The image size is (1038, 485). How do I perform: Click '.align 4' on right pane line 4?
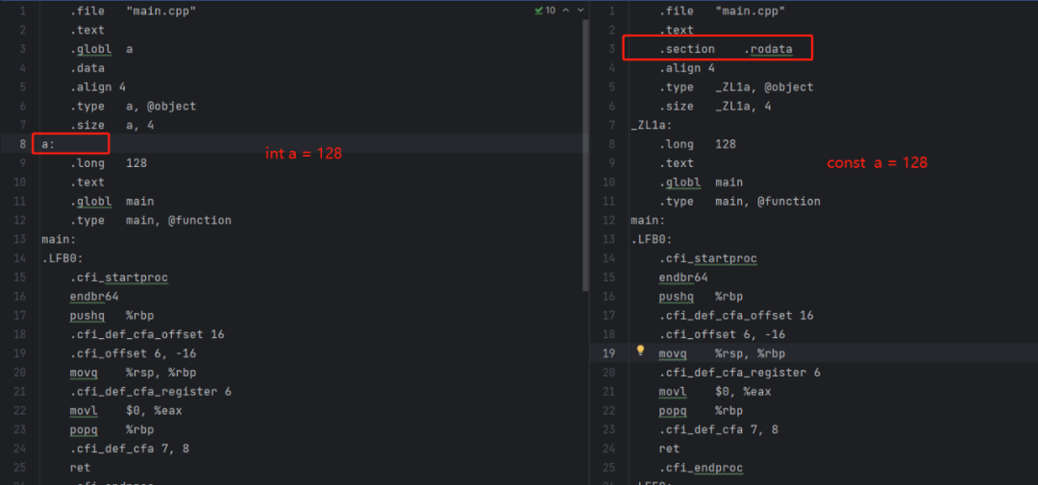click(686, 68)
